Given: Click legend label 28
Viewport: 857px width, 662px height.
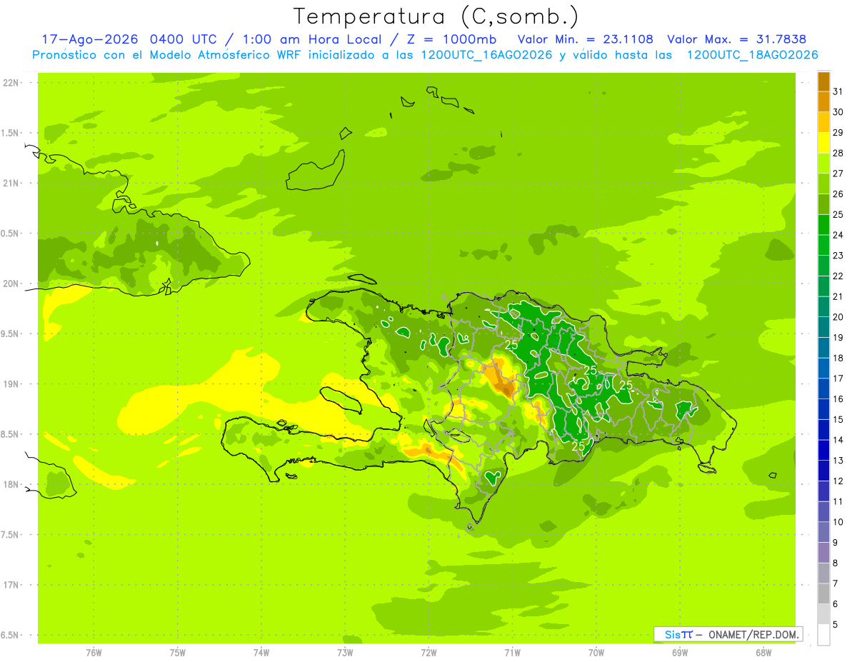Looking at the screenshot, I should tap(838, 154).
